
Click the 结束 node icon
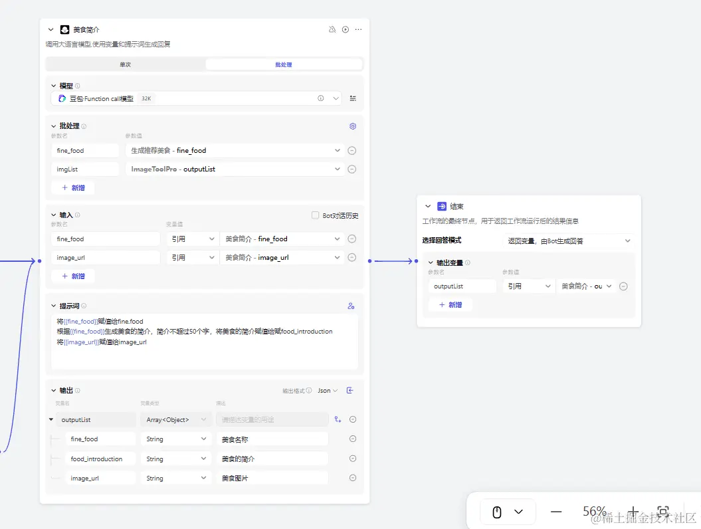[442, 206]
